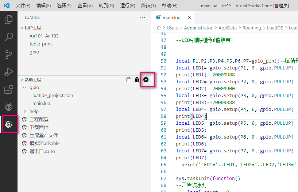298x192 pixels.
Task: Run active project with play icon
Action: click(x=146, y=80)
